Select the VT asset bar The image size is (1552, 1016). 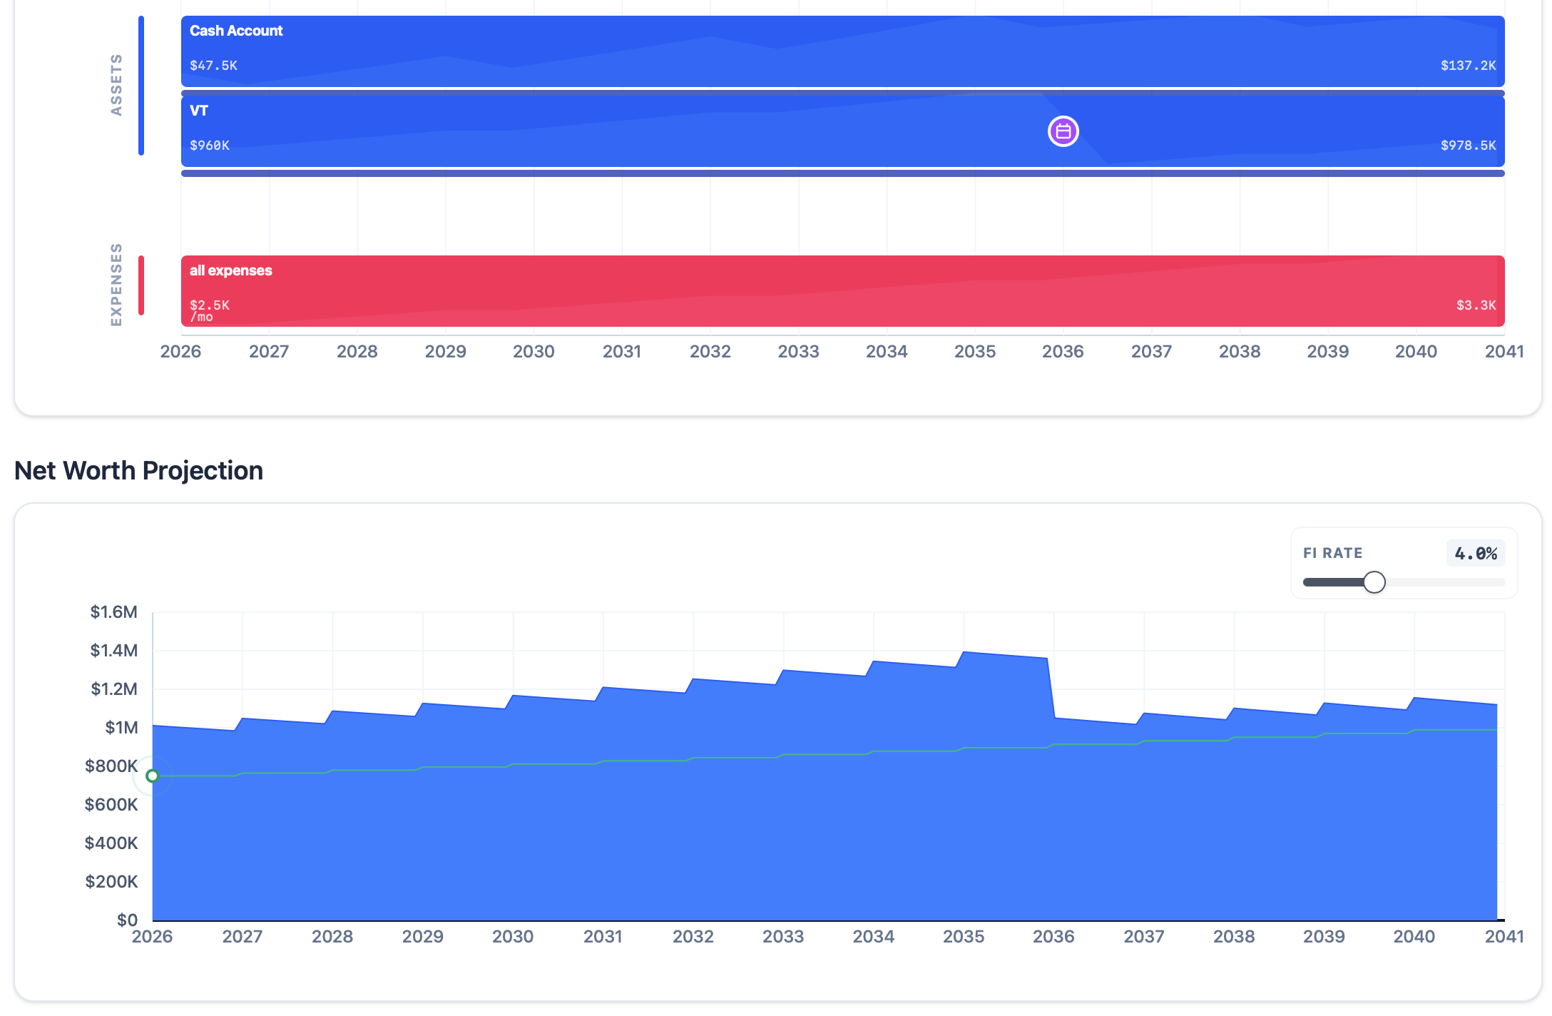point(842,131)
